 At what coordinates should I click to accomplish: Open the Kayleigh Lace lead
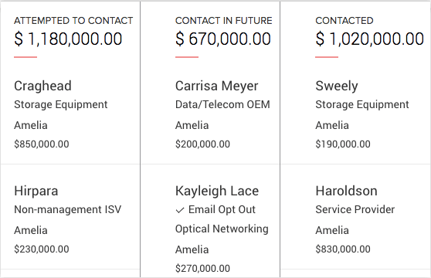217,191
